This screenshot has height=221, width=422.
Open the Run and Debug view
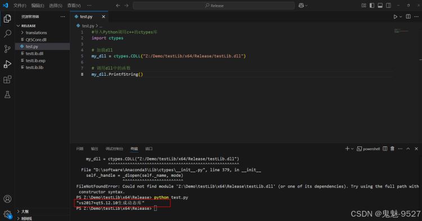click(x=7, y=64)
